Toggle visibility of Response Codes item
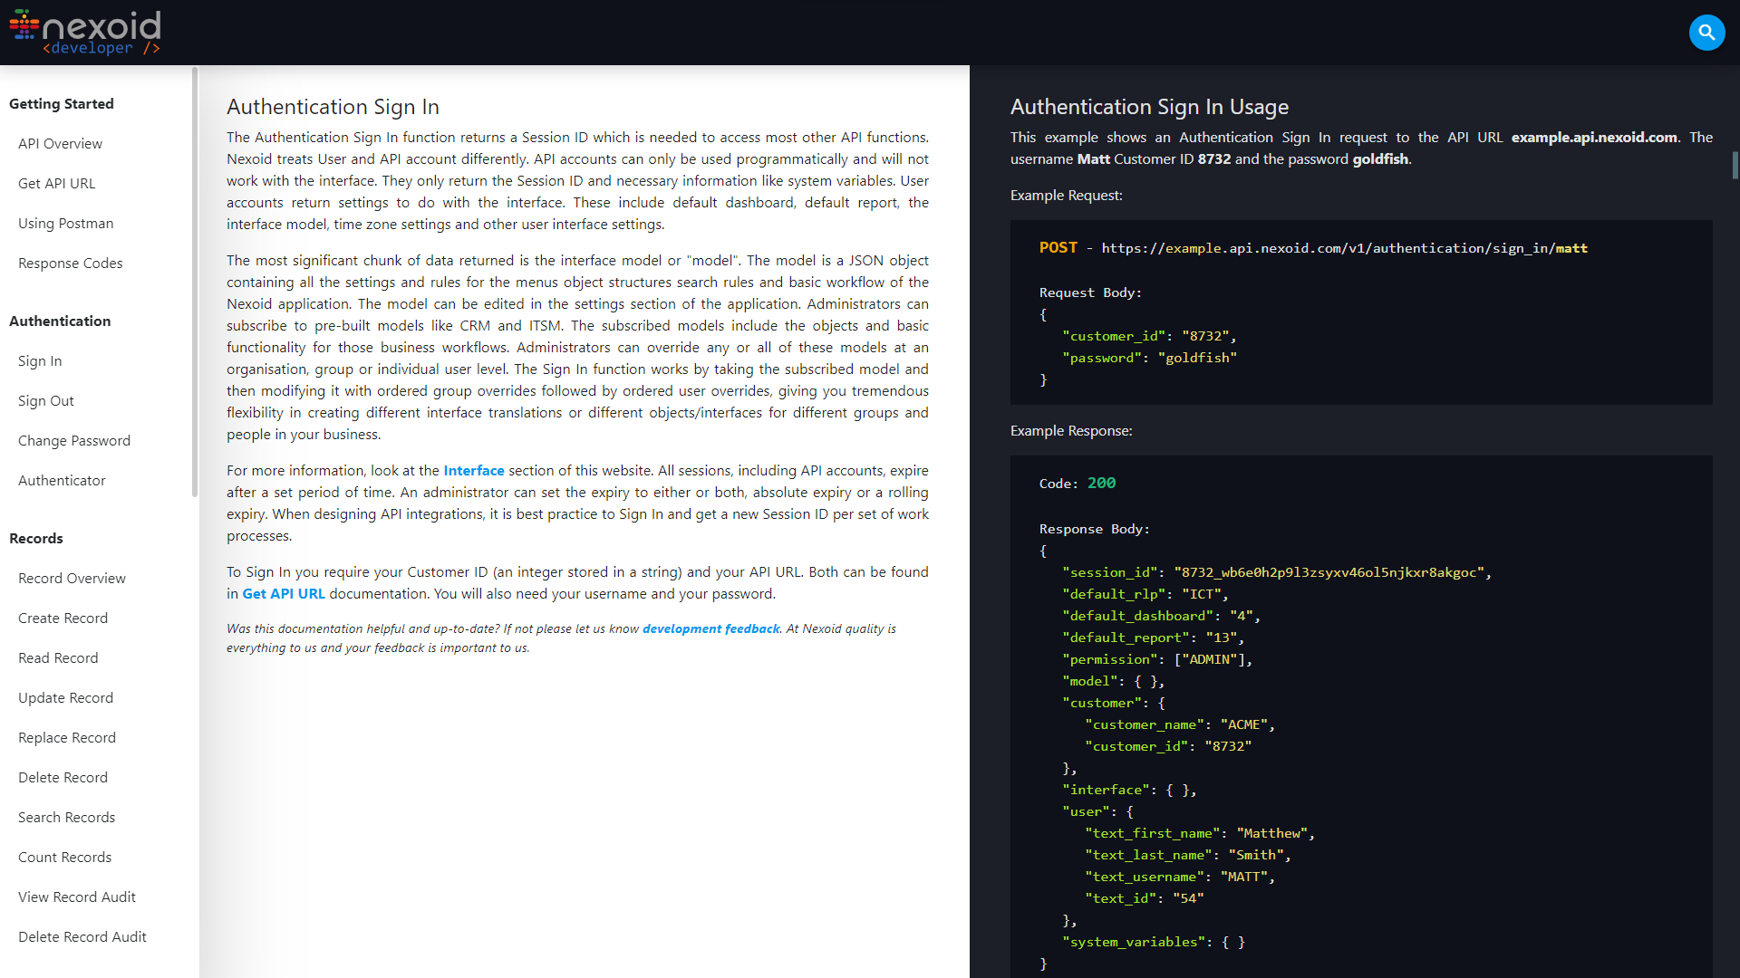 [x=69, y=263]
